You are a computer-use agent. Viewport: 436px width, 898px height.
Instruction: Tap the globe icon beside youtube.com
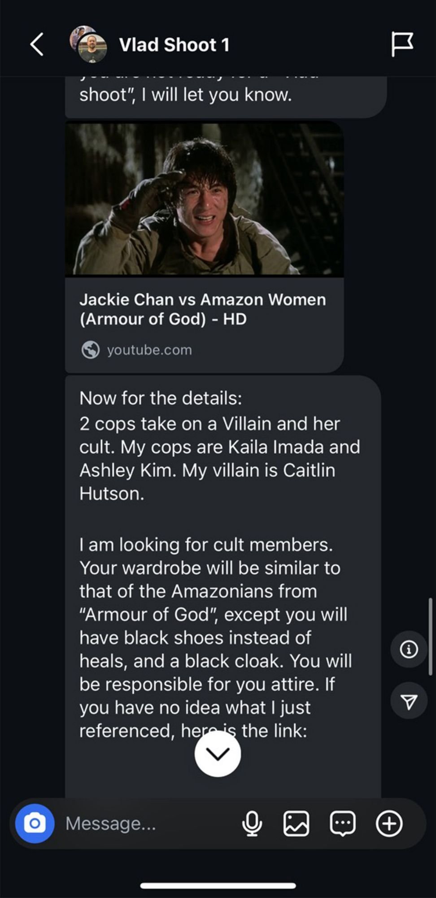point(90,350)
